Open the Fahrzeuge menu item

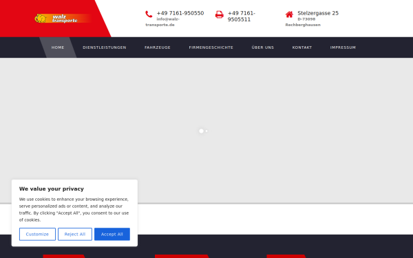pyautogui.click(x=158, y=47)
